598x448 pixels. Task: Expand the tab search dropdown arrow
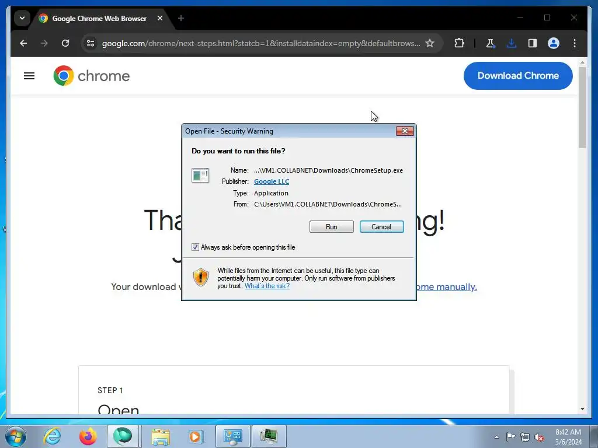[x=22, y=18]
